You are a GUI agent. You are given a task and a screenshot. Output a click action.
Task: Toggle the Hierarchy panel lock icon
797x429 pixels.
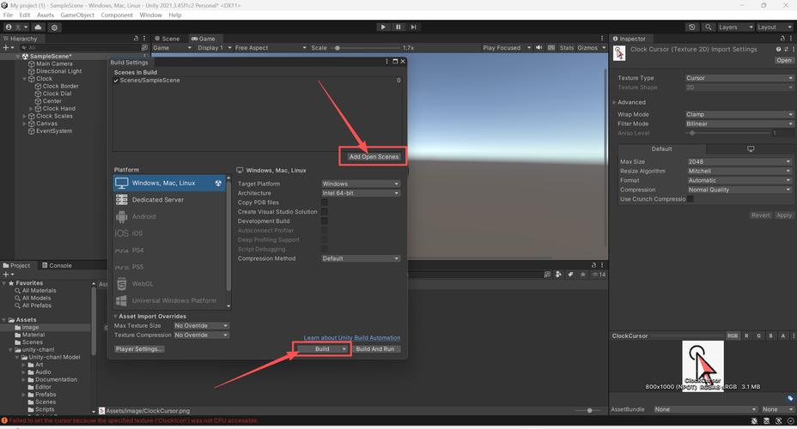(x=136, y=38)
